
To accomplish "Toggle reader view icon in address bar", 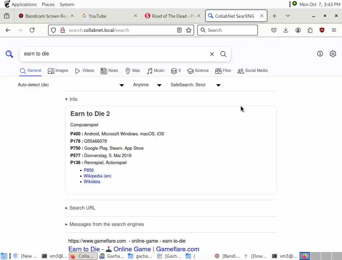I will click(179, 30).
